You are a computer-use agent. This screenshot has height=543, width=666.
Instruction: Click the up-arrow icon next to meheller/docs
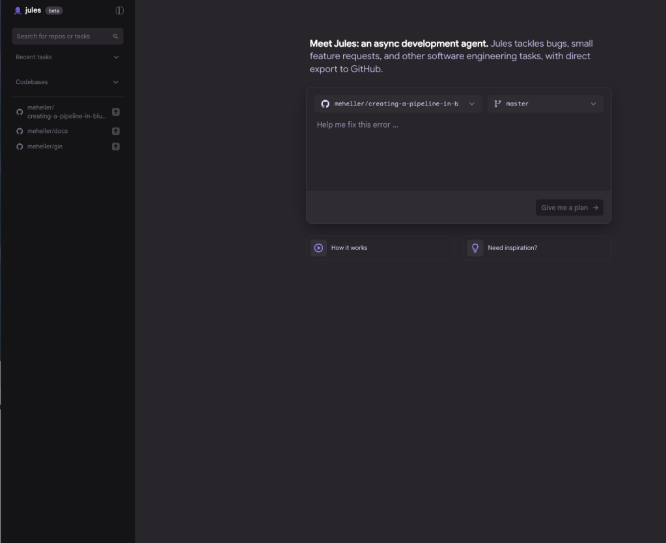point(116,131)
